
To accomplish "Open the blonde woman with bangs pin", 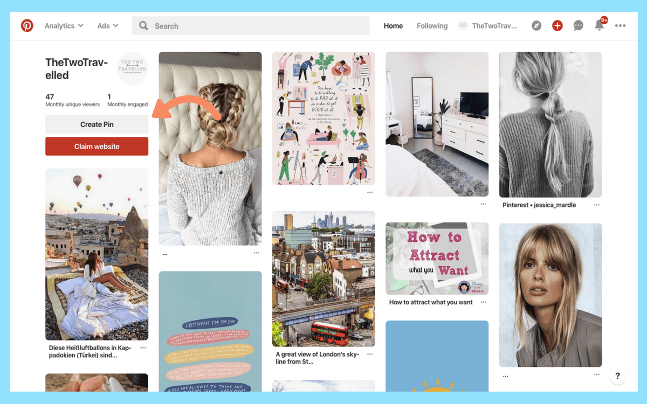I will pyautogui.click(x=550, y=295).
